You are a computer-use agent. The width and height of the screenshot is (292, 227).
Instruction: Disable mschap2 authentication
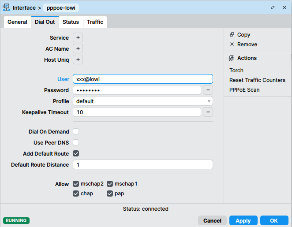76,183
